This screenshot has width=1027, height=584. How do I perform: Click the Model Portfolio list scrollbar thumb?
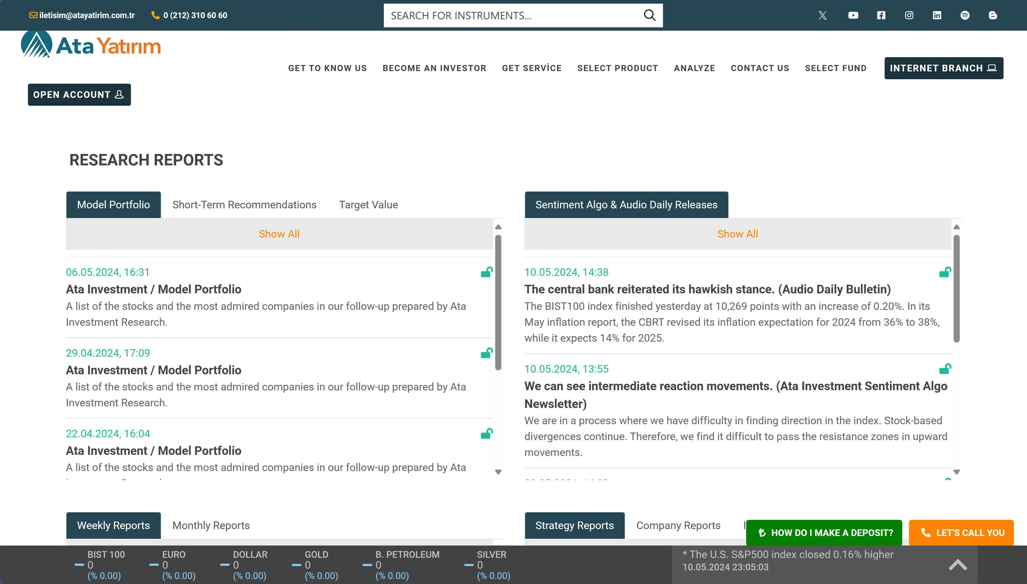498,302
